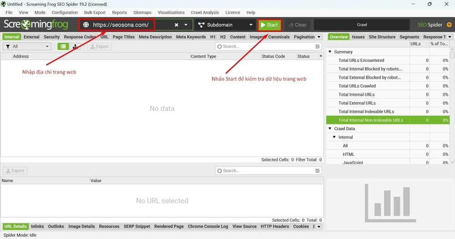Screen dimensions: 455x239
Task: Click the Value column header in lower pane
Action: pyautogui.click(x=206, y=181)
